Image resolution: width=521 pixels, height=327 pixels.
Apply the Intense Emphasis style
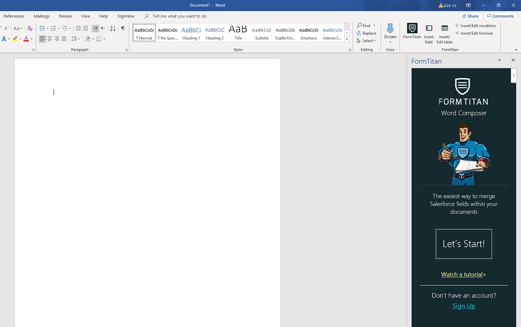click(x=332, y=33)
